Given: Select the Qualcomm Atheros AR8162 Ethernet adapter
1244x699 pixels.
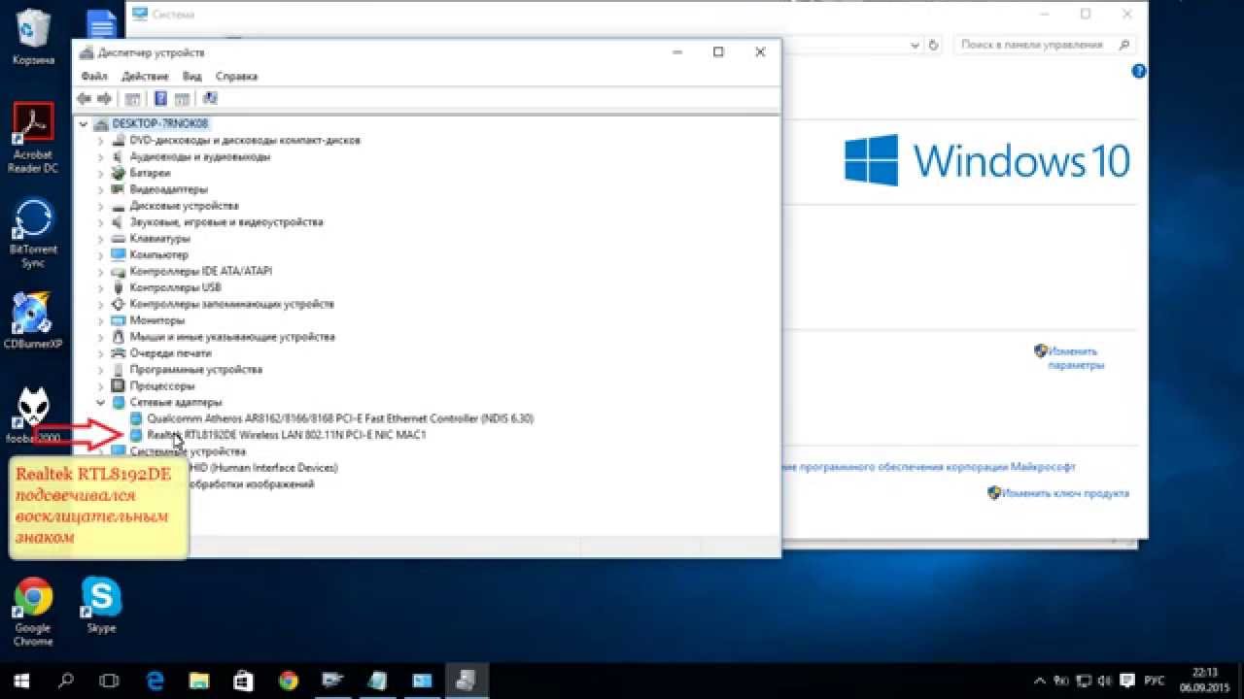Looking at the screenshot, I should pyautogui.click(x=340, y=418).
